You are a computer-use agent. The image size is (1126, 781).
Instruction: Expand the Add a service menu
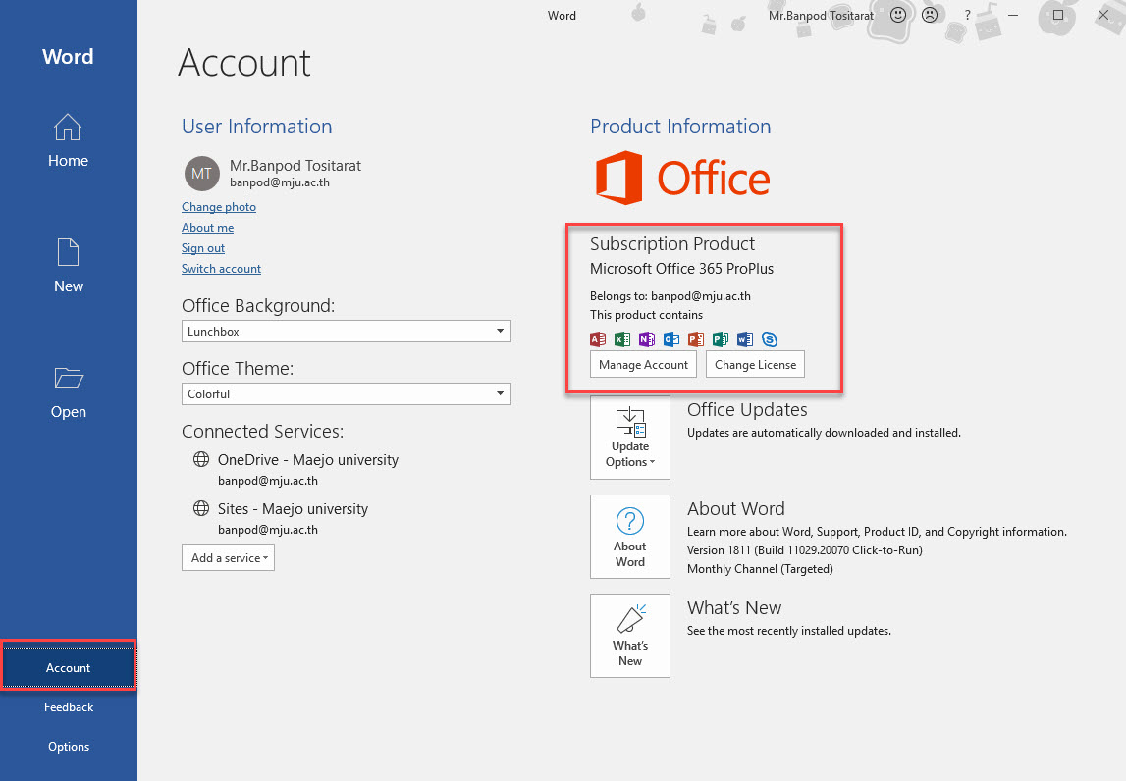[228, 558]
